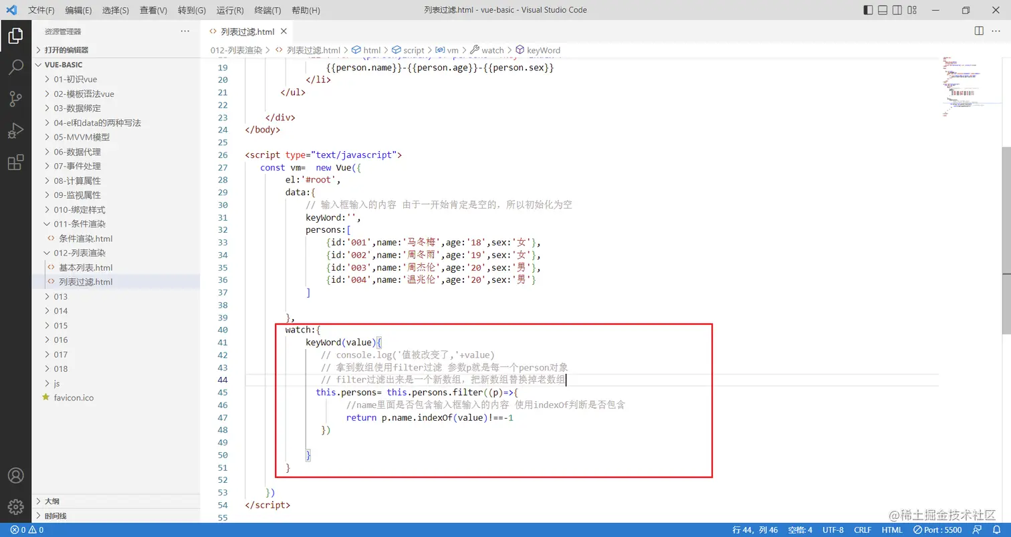Open Customize Layout icon

click(912, 10)
